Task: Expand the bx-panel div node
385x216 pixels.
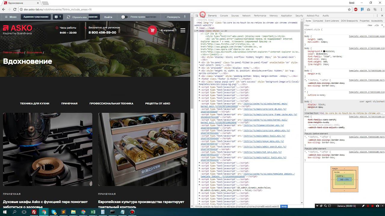Action: pos(200,62)
